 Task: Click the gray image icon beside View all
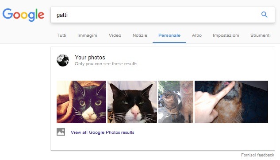tap(61, 132)
